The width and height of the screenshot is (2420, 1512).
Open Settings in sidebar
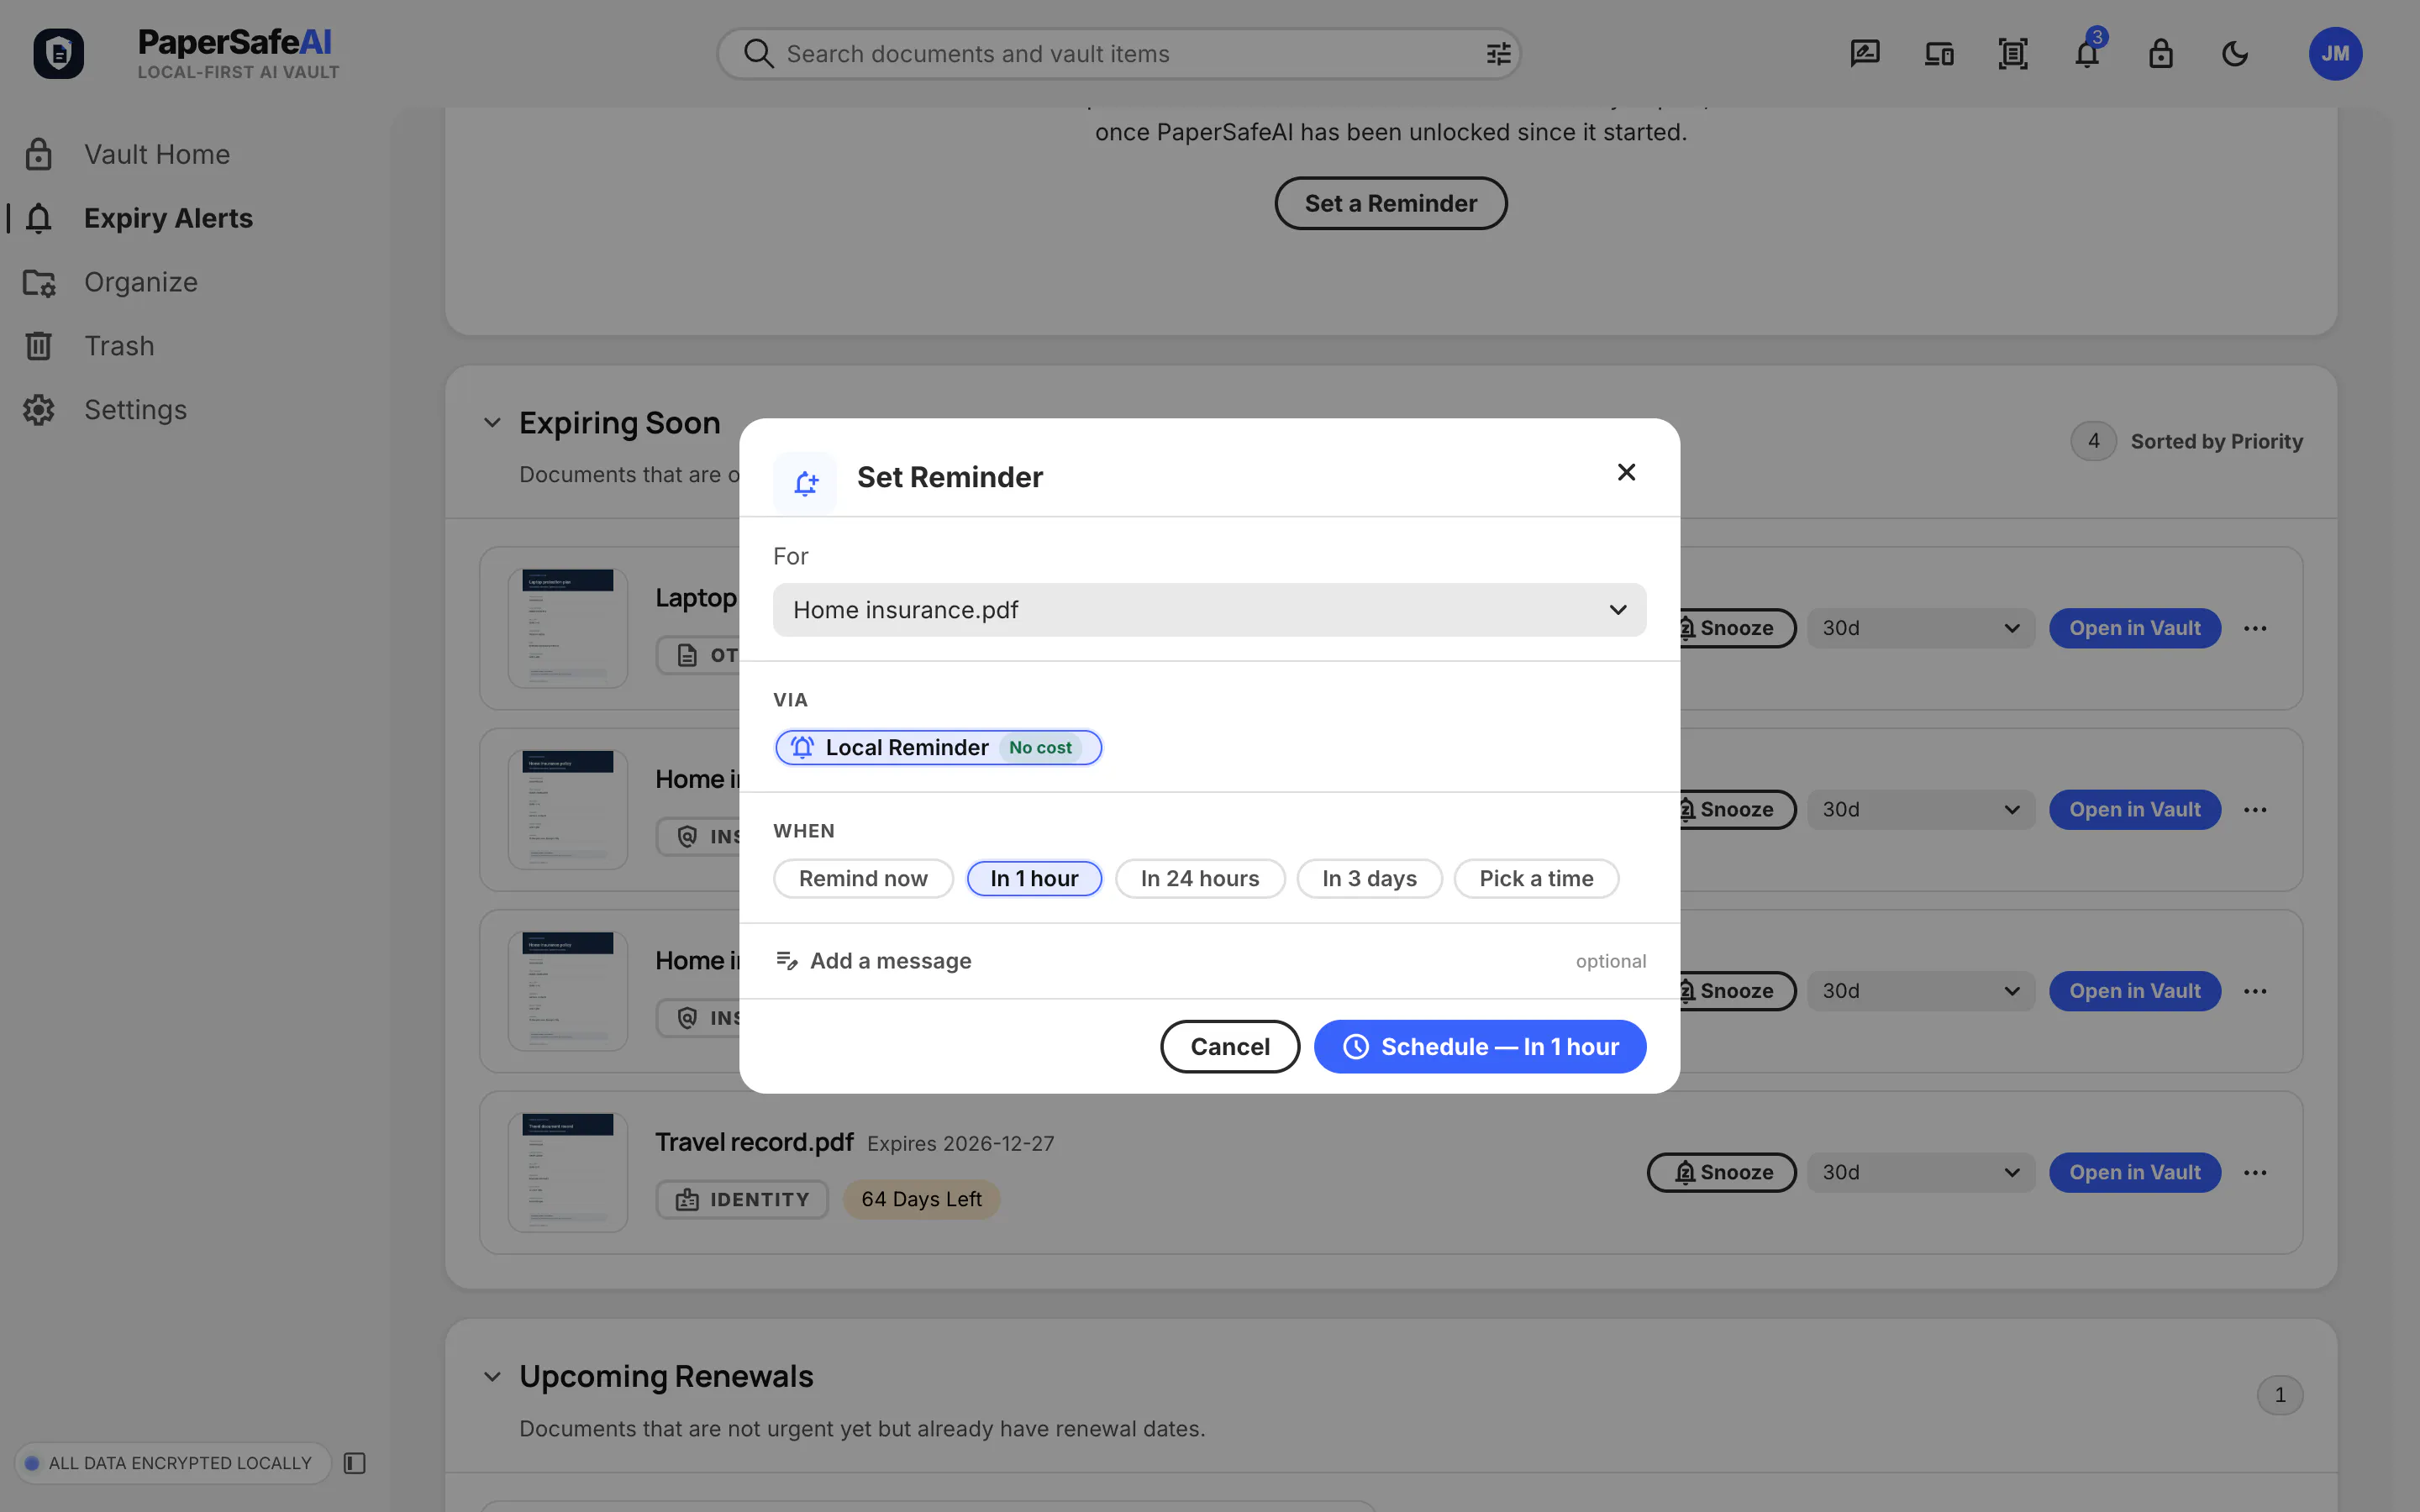coord(135,410)
